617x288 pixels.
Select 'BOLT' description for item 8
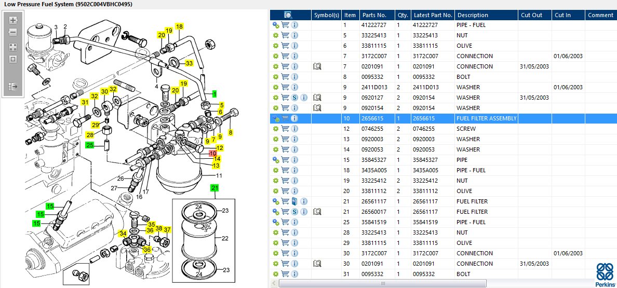coord(486,77)
